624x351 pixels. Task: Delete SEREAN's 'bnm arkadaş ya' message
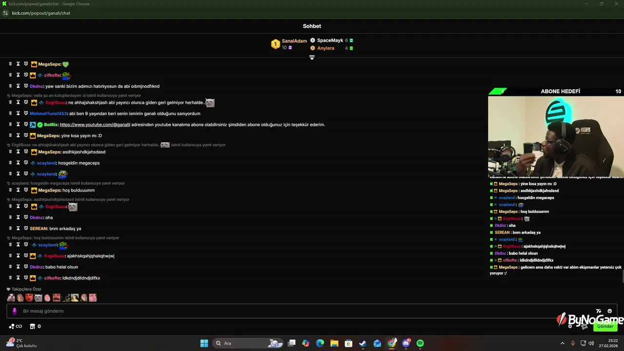click(10, 228)
